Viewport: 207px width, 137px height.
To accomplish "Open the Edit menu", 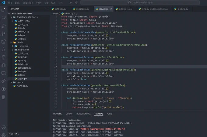I will tap(17, 3).
